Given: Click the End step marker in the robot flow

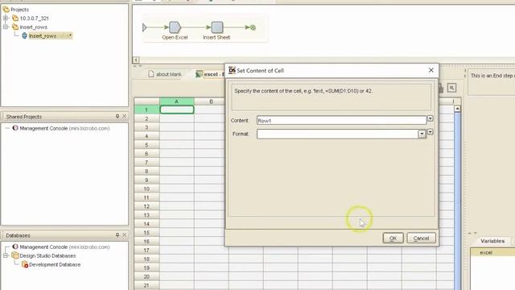Looking at the screenshot, I should (253, 27).
